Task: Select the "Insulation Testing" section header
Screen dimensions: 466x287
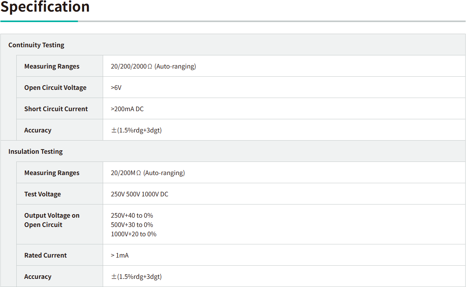Action: tap(36, 151)
